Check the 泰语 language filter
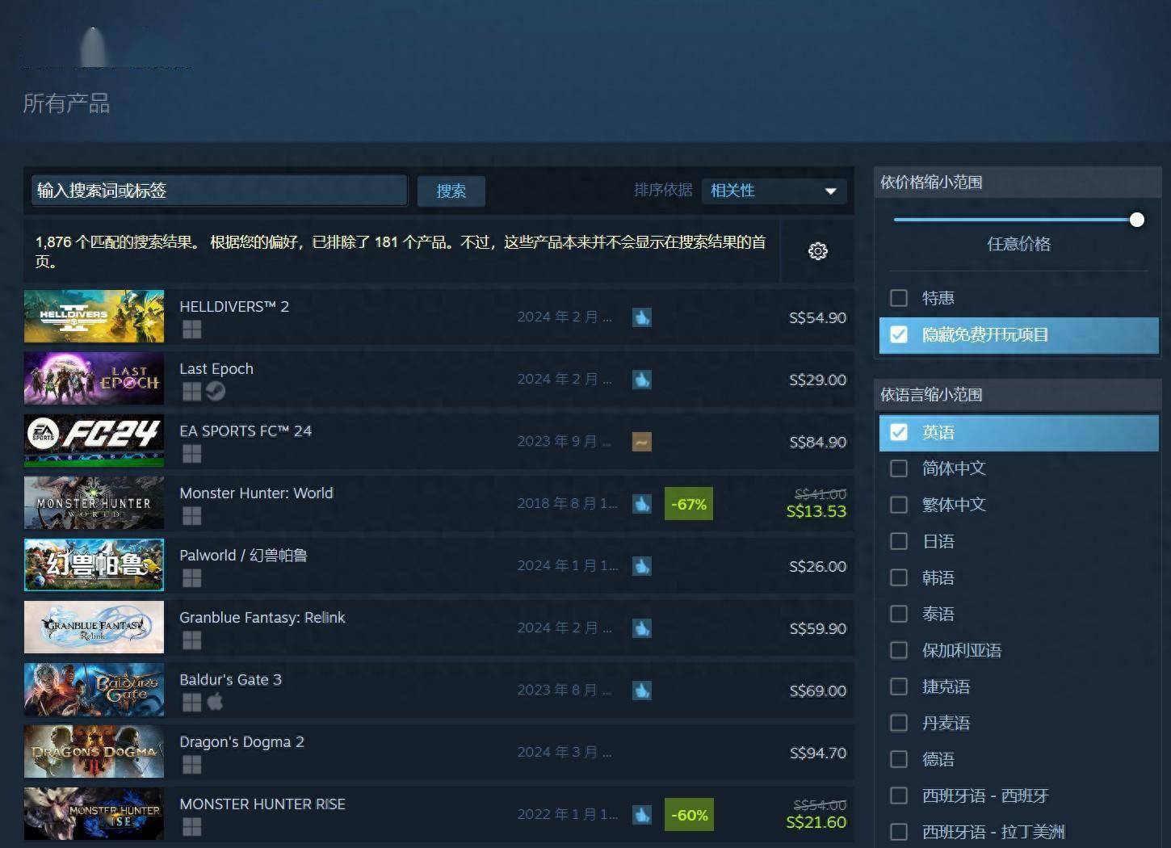Viewport: 1171px width, 848px height. point(899,614)
